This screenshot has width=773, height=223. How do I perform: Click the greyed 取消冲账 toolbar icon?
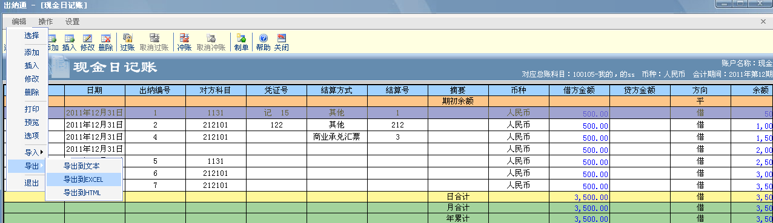(x=211, y=42)
